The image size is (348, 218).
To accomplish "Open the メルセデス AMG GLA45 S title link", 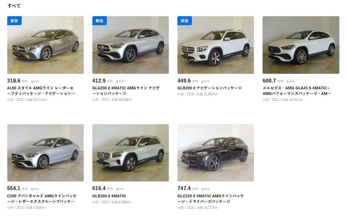I will 297,91.
